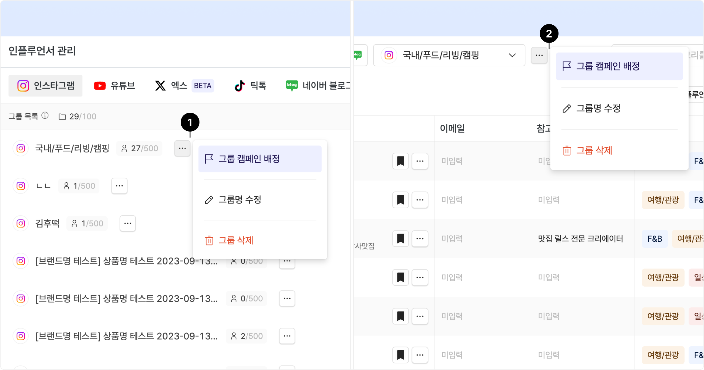Screen dimensions: 704x370
Task: Click the three-dot button beside the group dropdown
Action: (539, 55)
